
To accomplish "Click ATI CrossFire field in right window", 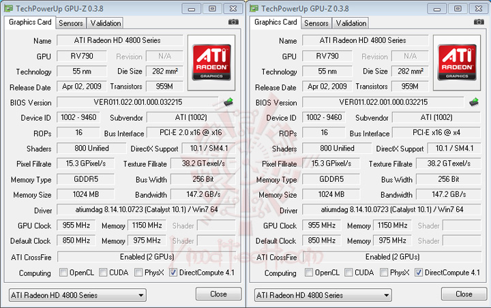I will click(x=392, y=257).
